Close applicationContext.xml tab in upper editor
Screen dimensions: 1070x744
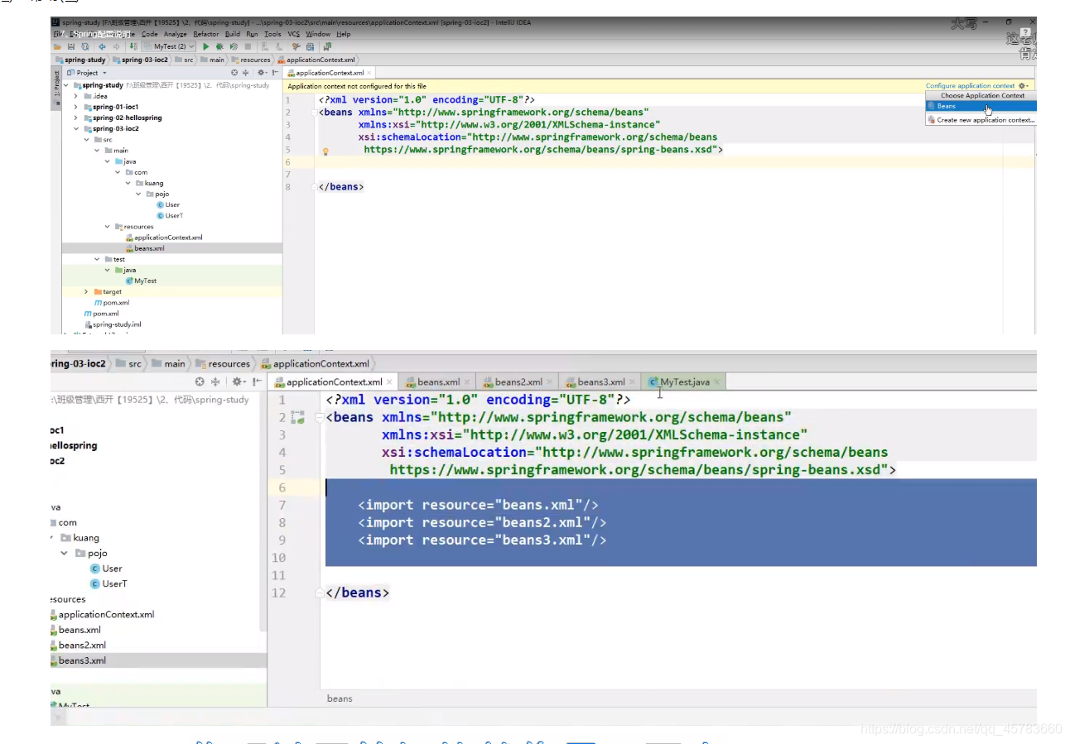click(369, 73)
